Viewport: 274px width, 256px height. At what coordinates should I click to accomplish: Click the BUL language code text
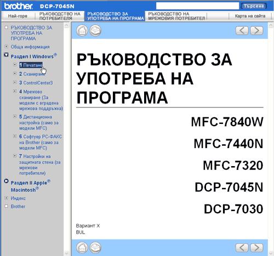[81, 232]
